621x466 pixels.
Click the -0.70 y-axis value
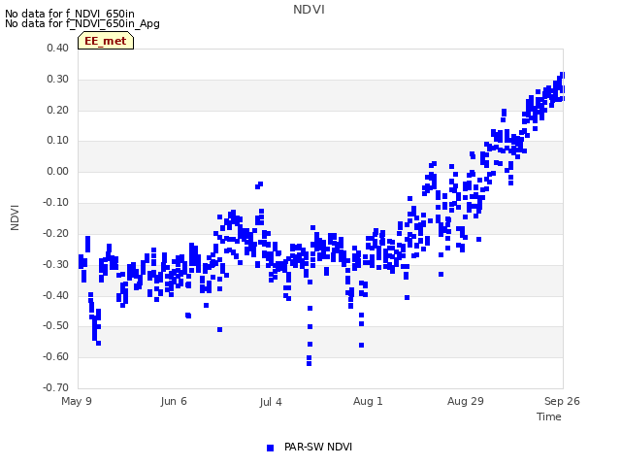56,387
